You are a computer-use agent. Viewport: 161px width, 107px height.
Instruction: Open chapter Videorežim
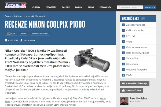(x=138, y=59)
